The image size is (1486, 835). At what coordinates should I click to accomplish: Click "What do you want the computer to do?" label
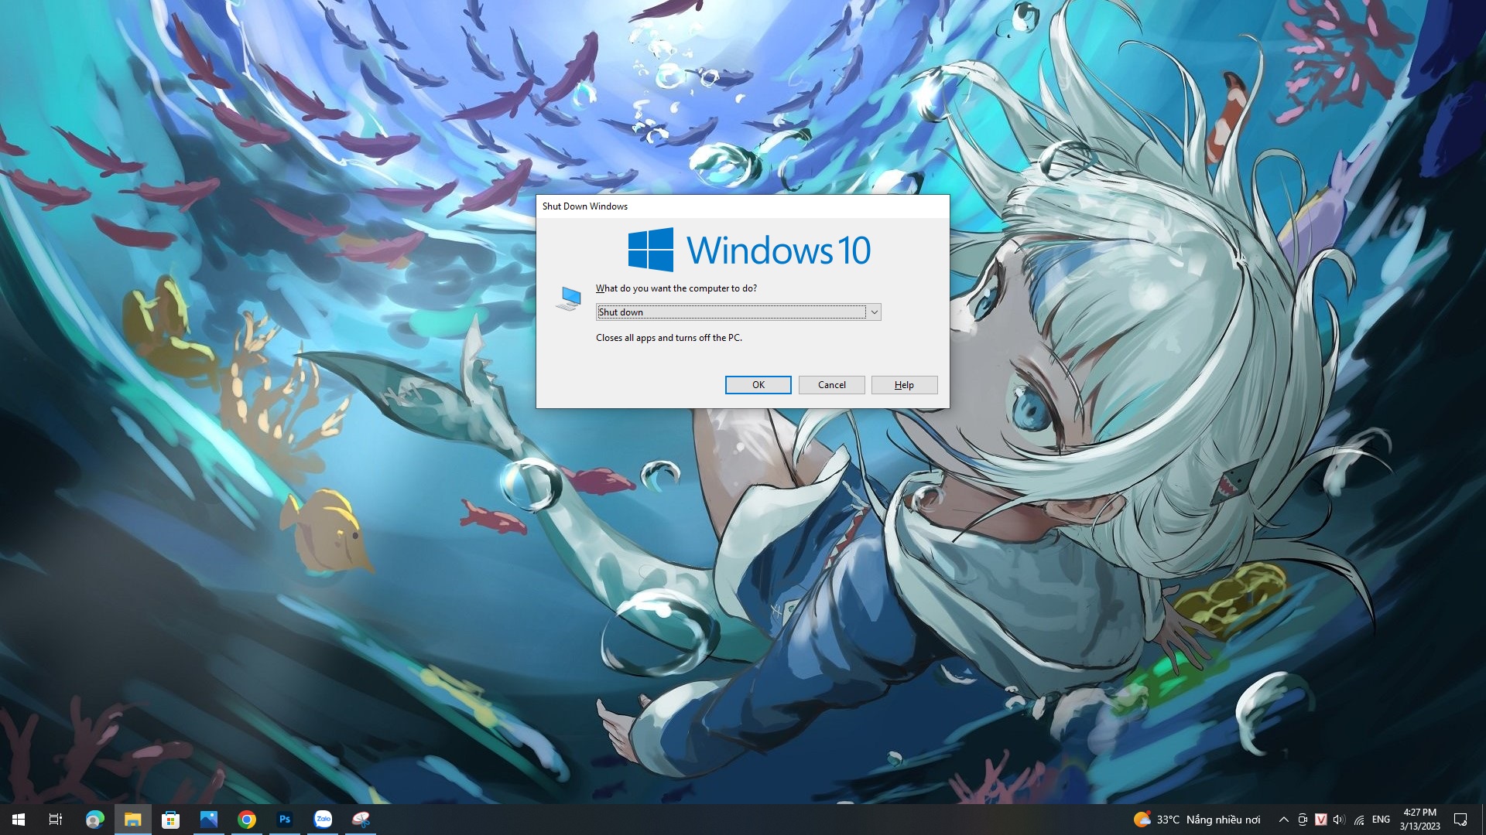[676, 288]
